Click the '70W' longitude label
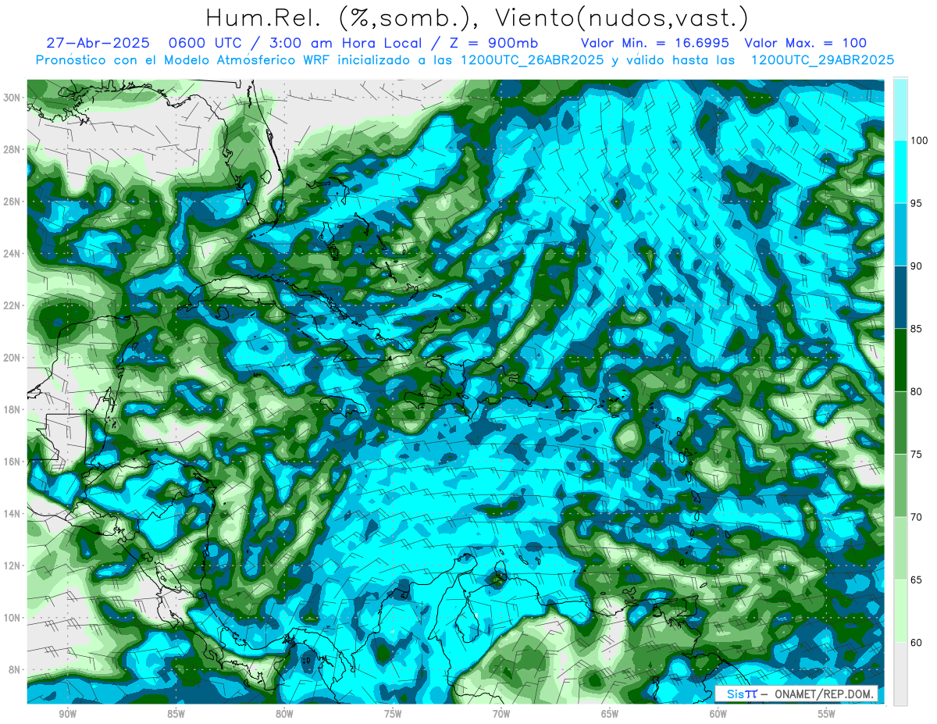The image size is (937, 724). [501, 715]
